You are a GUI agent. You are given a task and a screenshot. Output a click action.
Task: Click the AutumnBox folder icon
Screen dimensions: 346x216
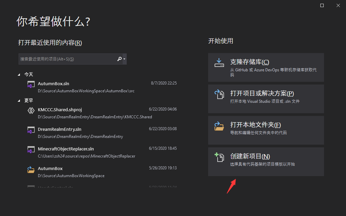tap(31, 170)
